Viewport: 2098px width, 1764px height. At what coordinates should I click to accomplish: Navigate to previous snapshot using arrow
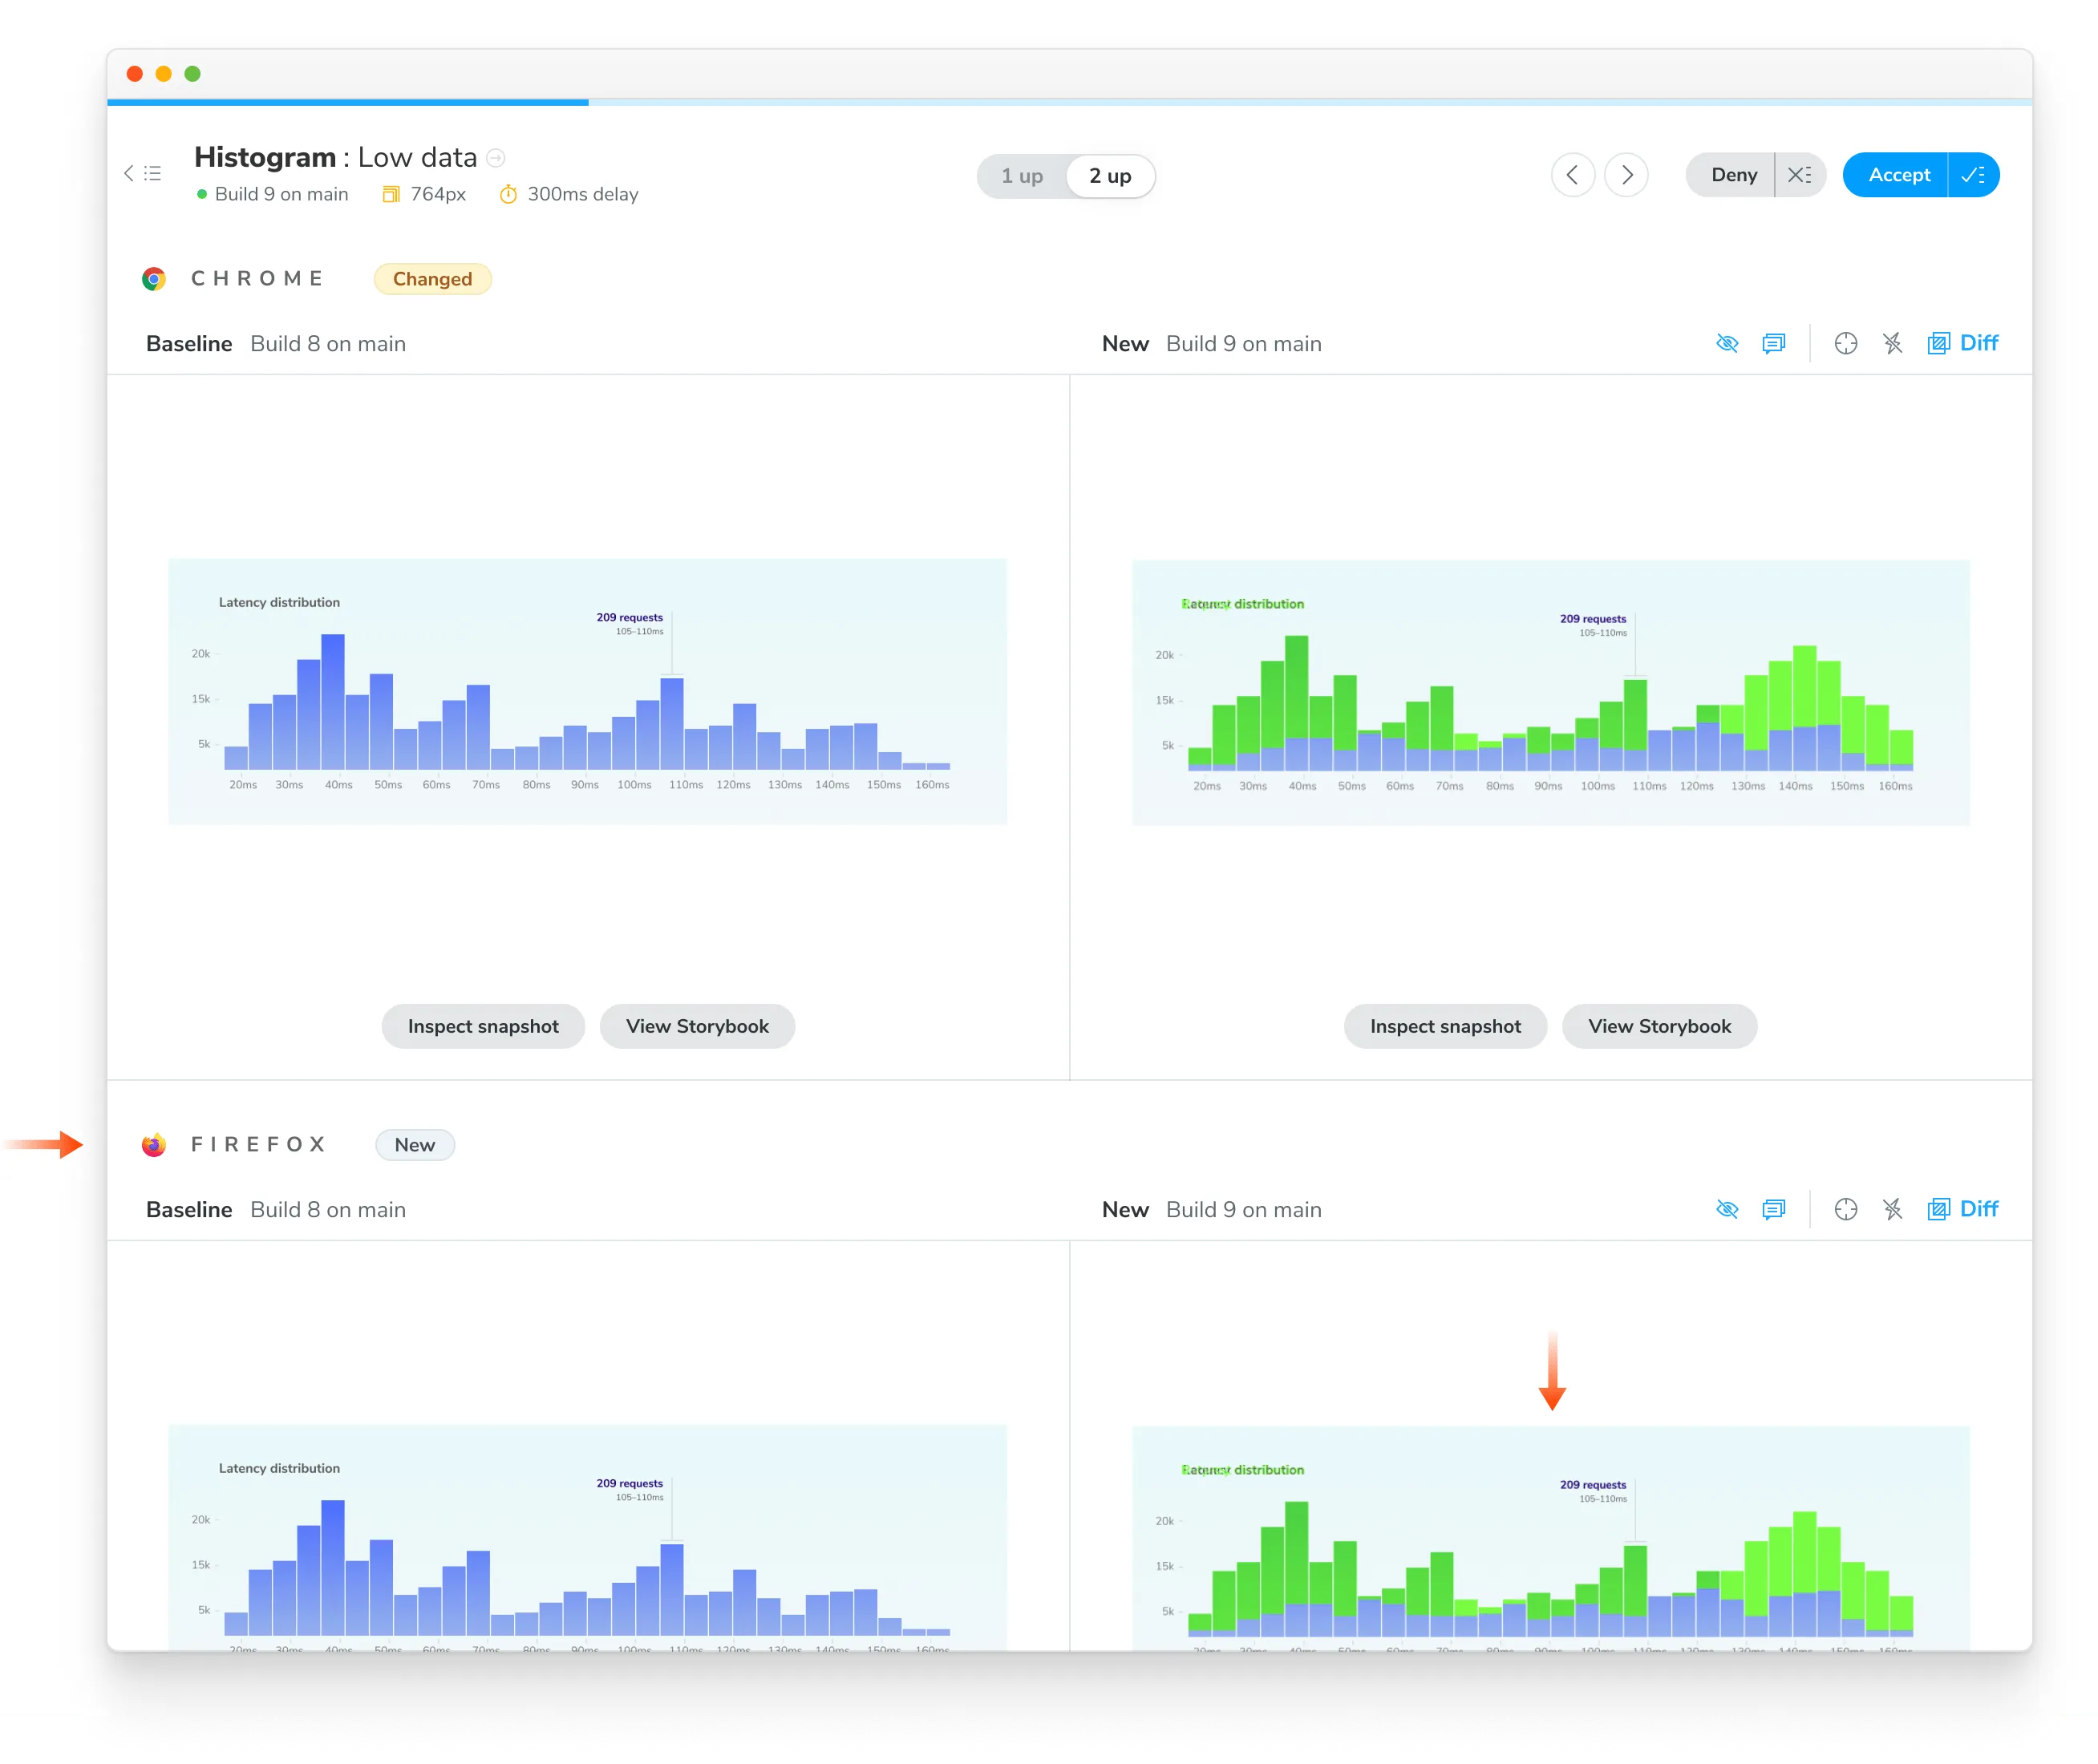pyautogui.click(x=1571, y=173)
